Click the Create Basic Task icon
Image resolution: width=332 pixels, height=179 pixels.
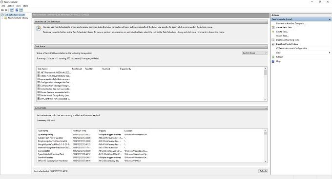point(273,27)
